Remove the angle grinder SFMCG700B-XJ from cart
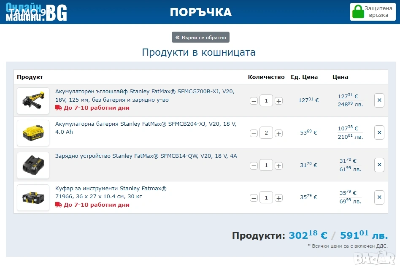This screenshot has height=270, width=400. tap(379, 100)
